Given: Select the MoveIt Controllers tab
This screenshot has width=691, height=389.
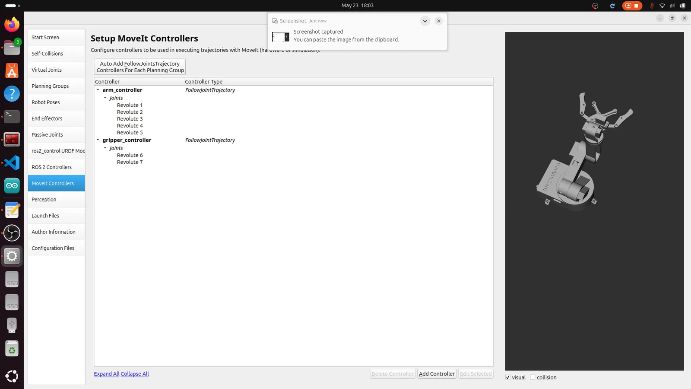Looking at the screenshot, I should [56, 183].
